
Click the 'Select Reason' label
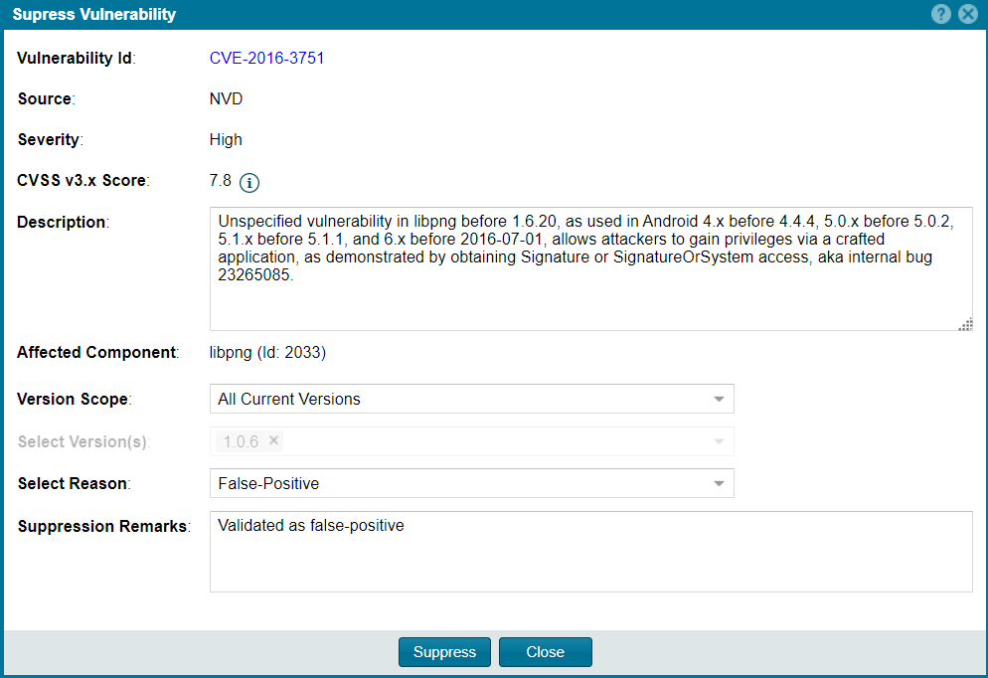click(75, 483)
